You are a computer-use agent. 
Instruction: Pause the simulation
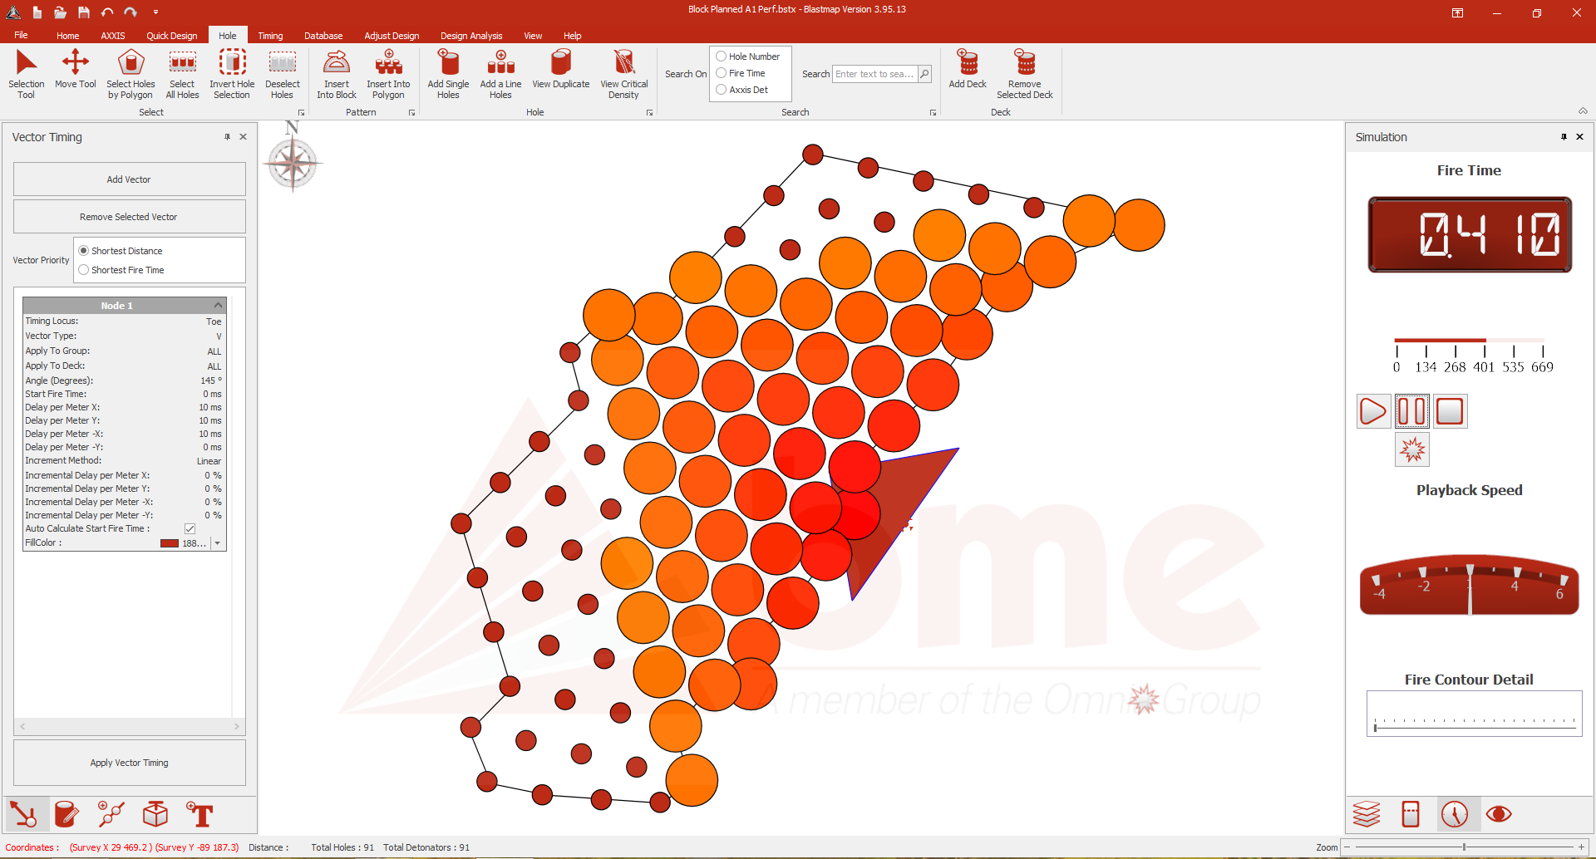(1411, 411)
